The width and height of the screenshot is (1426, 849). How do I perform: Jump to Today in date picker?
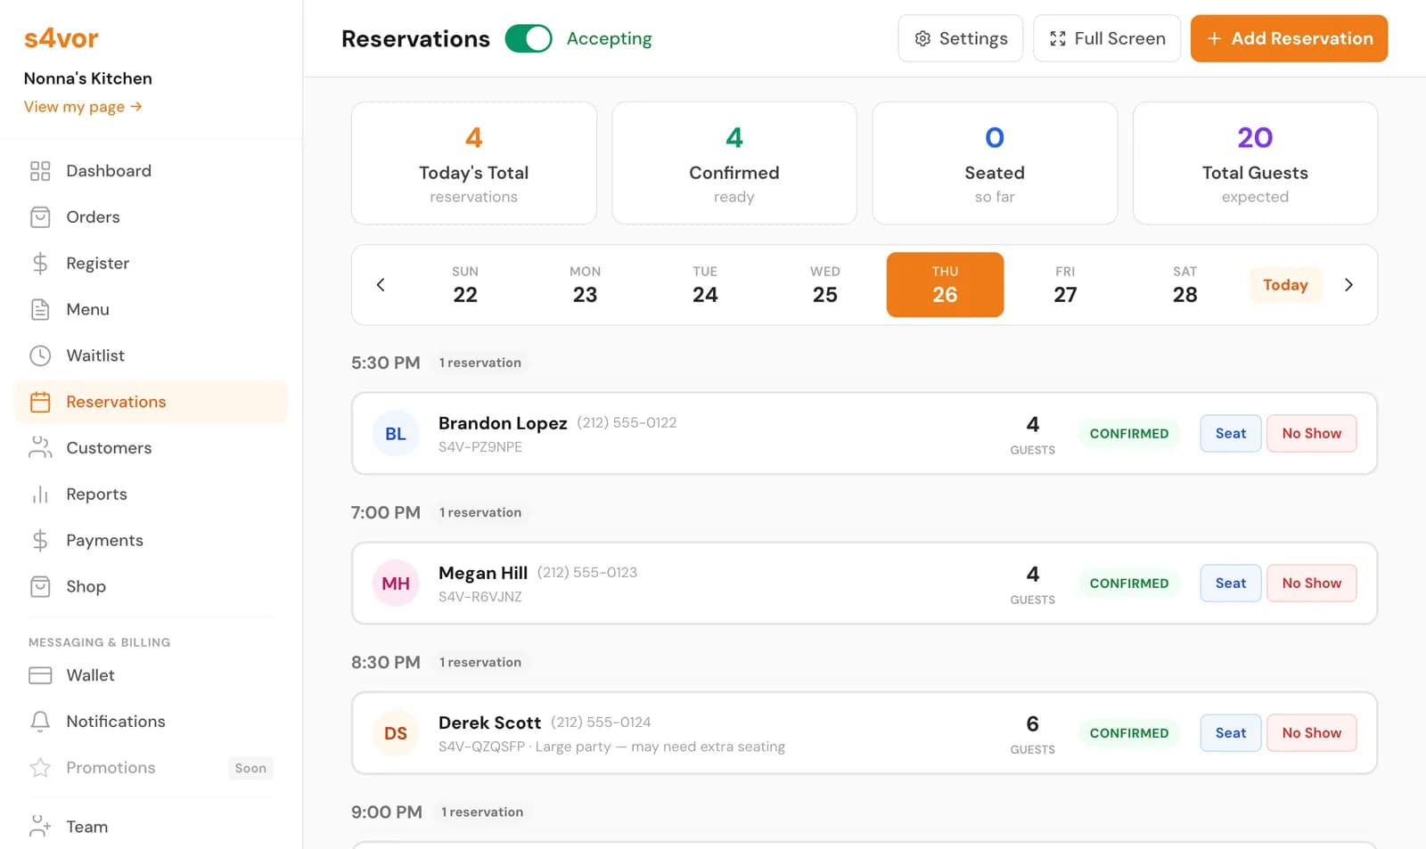click(x=1285, y=285)
